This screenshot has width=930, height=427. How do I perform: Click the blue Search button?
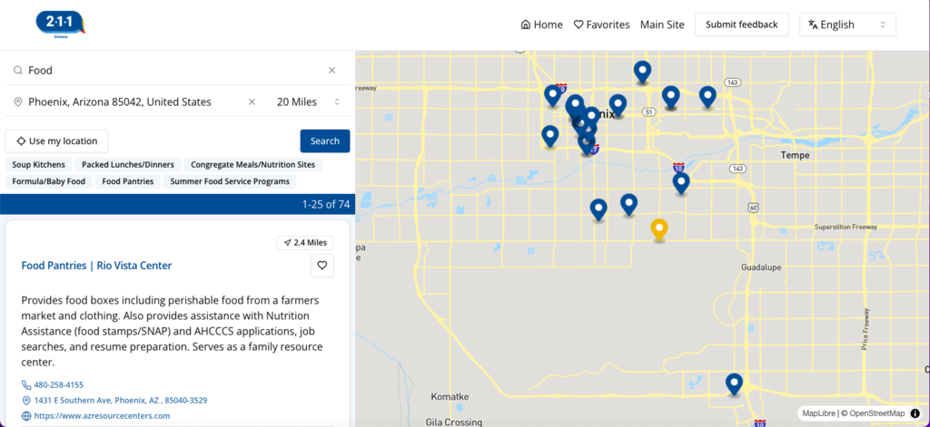pos(324,141)
